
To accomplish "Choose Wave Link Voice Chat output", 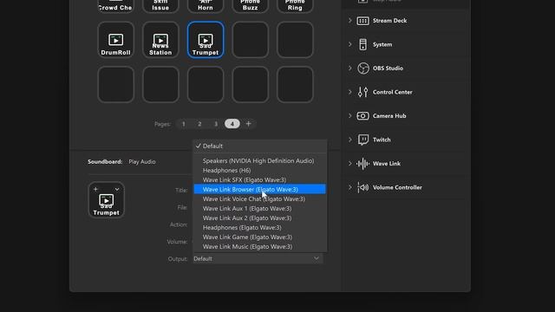I will tap(260, 199).
